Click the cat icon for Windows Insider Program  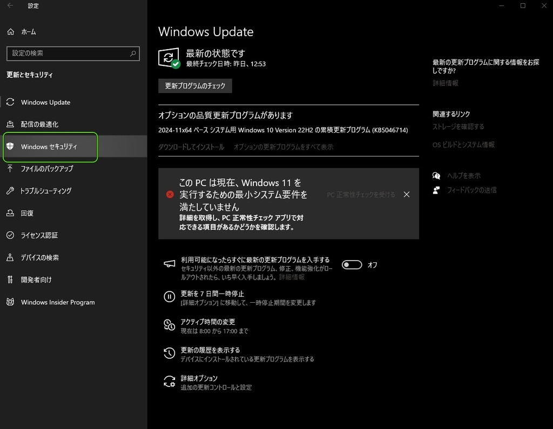tap(10, 302)
